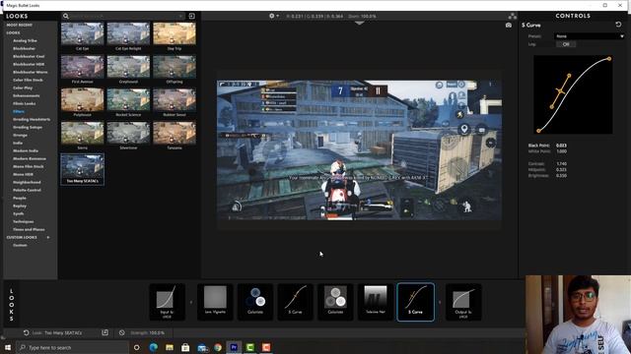631x354 pixels.
Task: Apply the Tanzania look
Action: 175,136
